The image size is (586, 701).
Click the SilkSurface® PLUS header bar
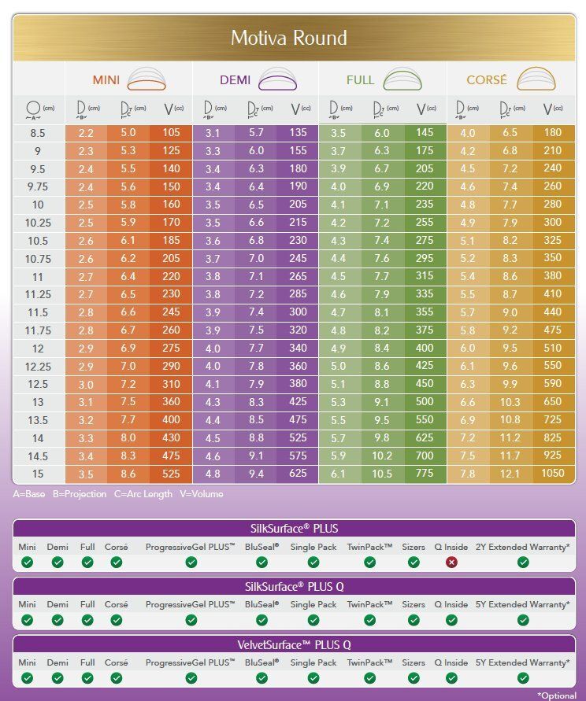(294, 529)
